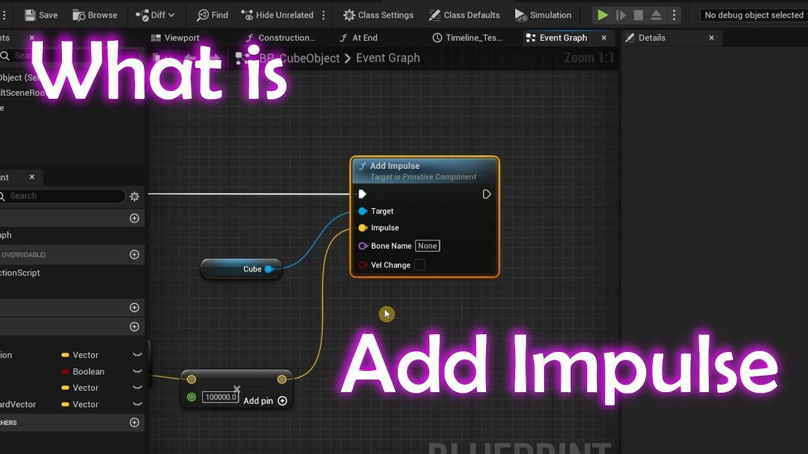The width and height of the screenshot is (808, 454).
Task: Click the Bone Name None field
Action: point(427,246)
